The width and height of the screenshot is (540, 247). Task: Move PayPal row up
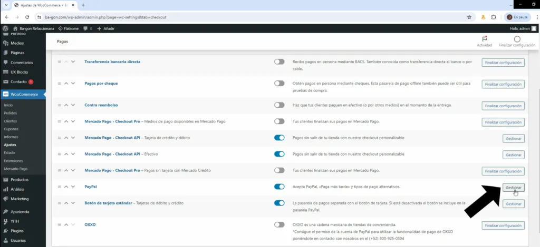pyautogui.click(x=66, y=187)
